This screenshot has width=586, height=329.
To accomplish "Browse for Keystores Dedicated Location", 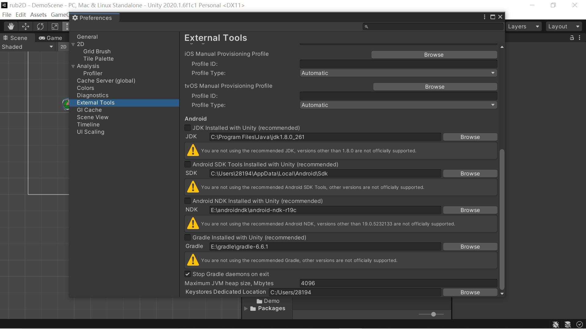I will (x=470, y=292).
